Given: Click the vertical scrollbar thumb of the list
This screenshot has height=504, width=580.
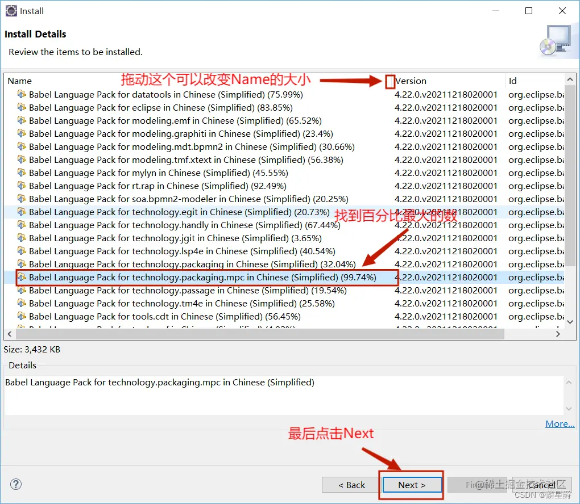Looking at the screenshot, I should (570, 175).
